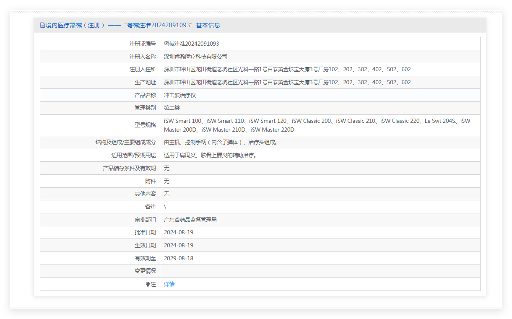Screen dimensions: 512x319
Task: Click the document icon before 境内医疗器械 title
Action: [x=42, y=25]
